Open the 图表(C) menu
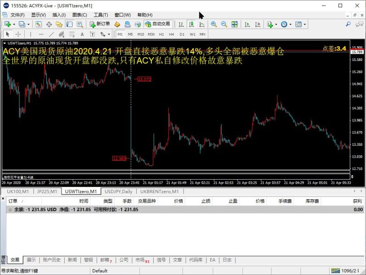Viewport: 366px width, 275px height. [80, 15]
